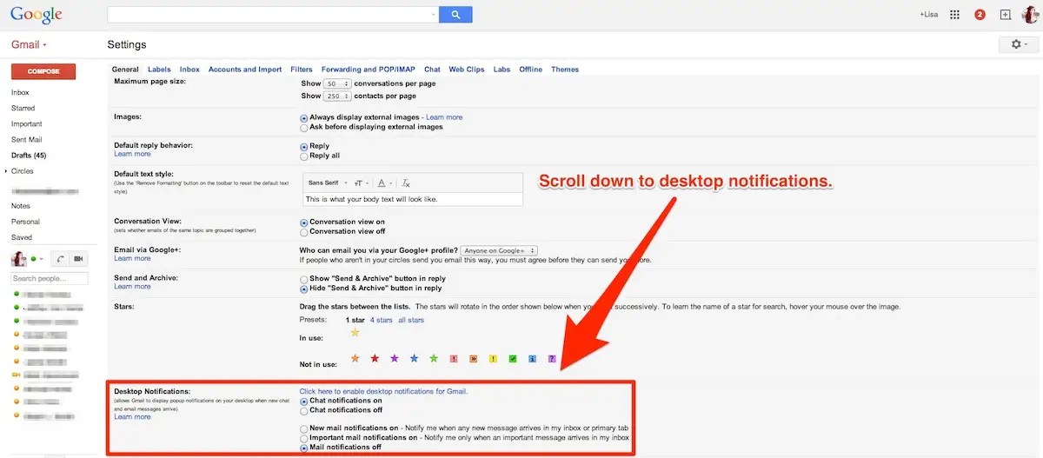Pick the orange double-arrow guillemet icon
Viewport: 1043px width, 458px height.
(x=474, y=358)
